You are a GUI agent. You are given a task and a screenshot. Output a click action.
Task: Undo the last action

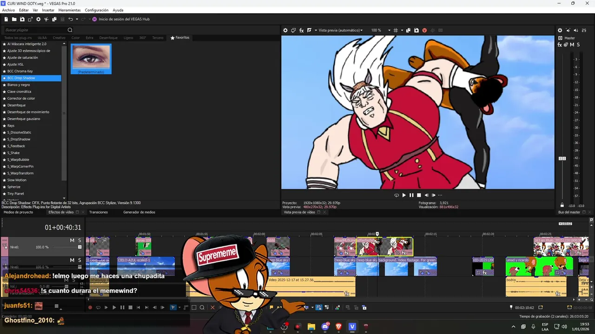tap(70, 19)
